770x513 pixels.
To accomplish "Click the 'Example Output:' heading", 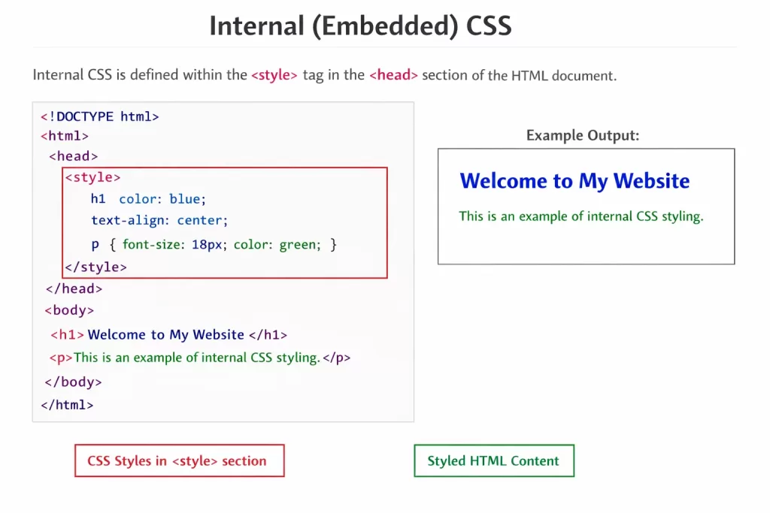I will [x=583, y=135].
